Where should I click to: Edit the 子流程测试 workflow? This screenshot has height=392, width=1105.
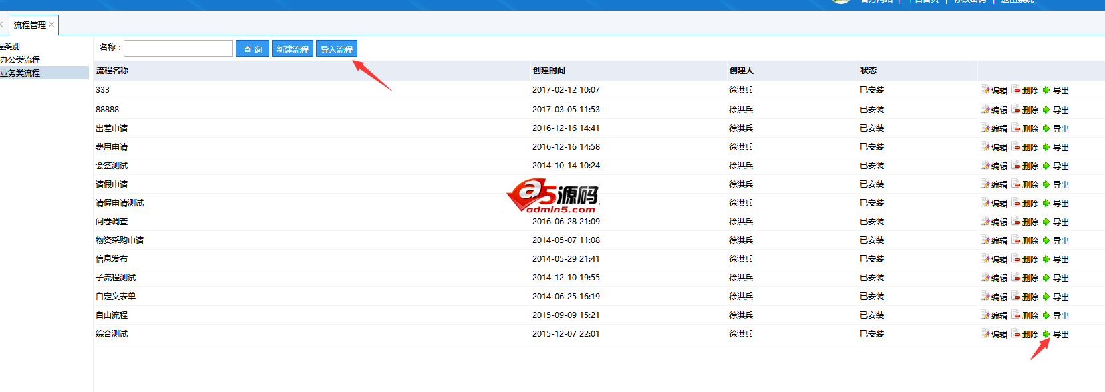(994, 278)
